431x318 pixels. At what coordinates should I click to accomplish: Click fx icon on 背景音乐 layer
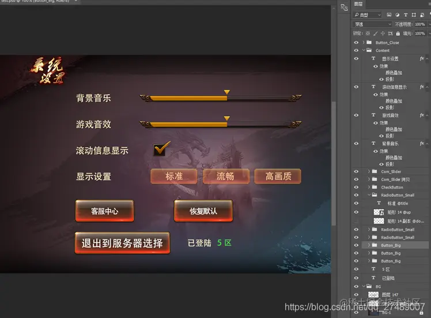422,144
